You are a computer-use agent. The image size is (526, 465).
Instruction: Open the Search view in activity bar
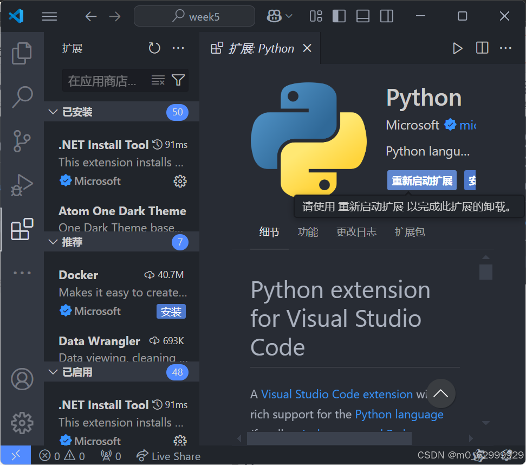(x=22, y=97)
